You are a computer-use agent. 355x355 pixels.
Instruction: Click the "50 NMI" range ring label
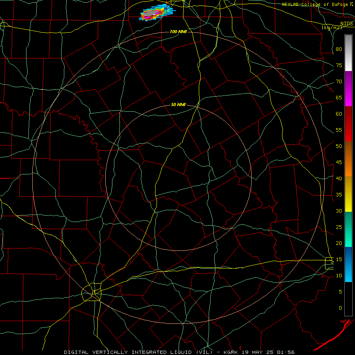coord(178,105)
